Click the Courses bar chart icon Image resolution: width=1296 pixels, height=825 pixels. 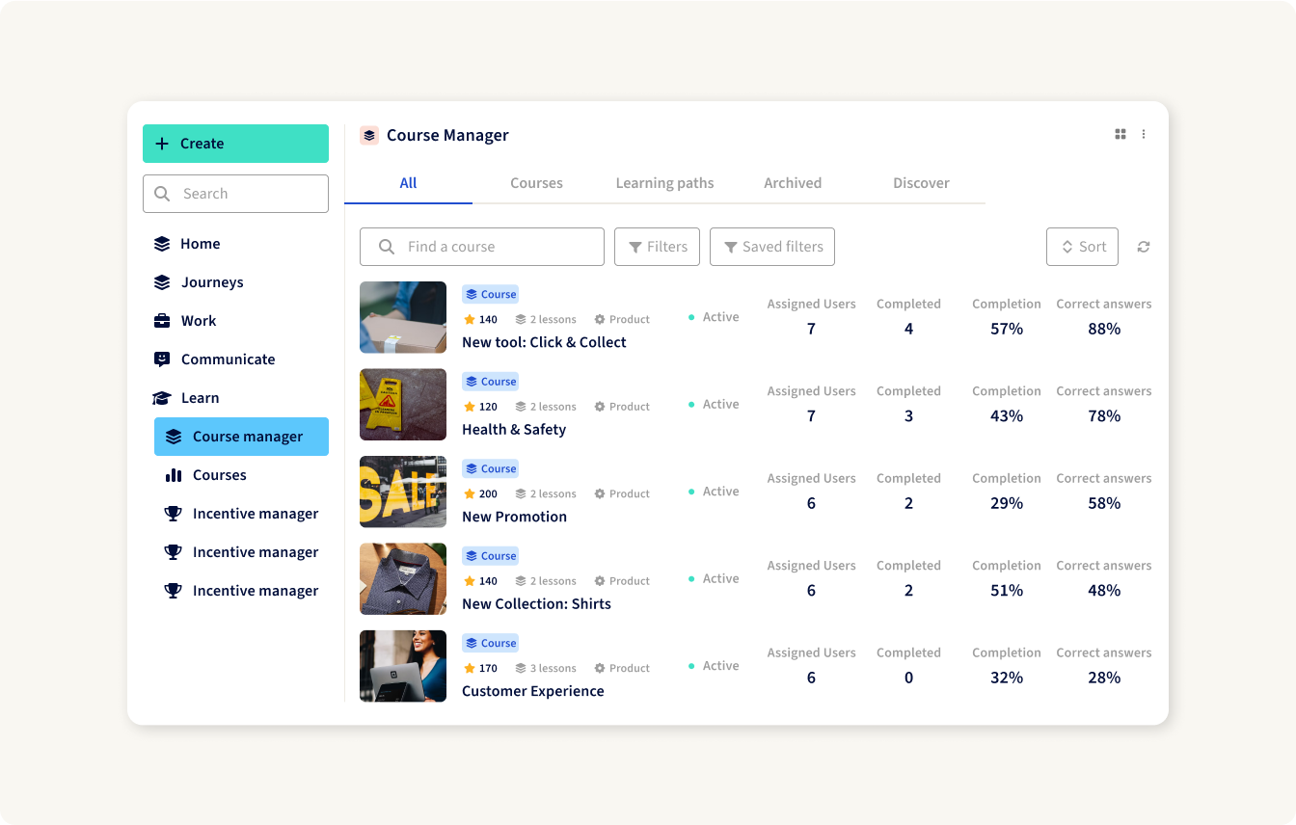pos(174,475)
